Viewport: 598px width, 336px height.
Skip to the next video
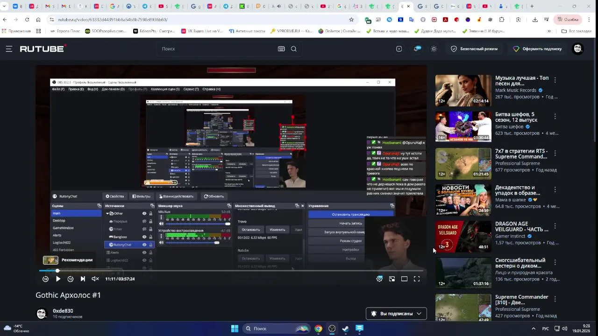pos(83,279)
